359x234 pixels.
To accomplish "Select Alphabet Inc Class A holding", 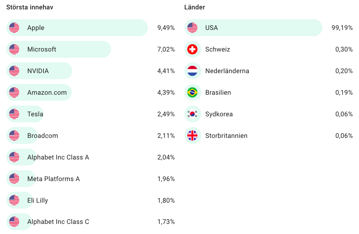I will (x=58, y=157).
